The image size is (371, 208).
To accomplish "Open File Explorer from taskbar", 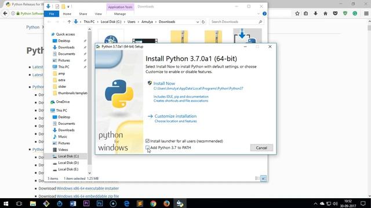I will [32, 203].
